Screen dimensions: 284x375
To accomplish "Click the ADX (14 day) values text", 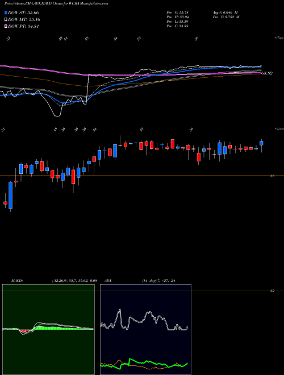I will [158, 281].
